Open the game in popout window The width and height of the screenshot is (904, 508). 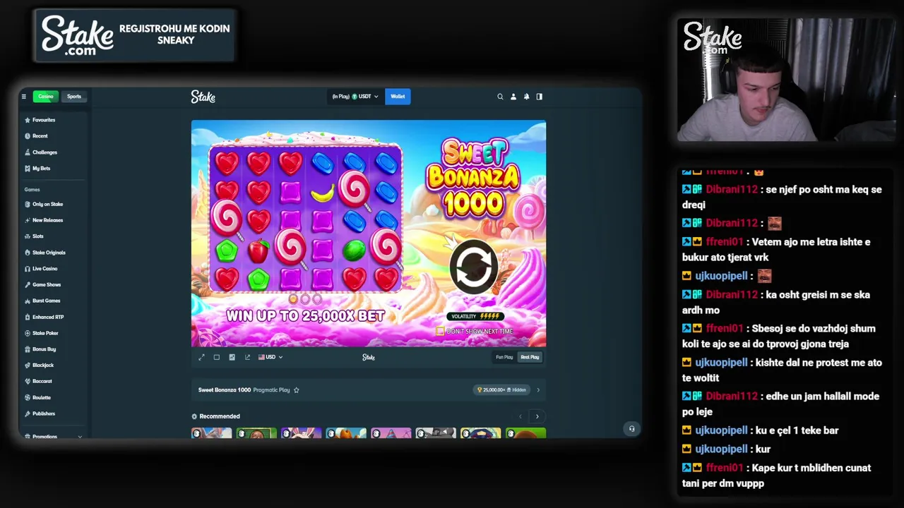(247, 357)
